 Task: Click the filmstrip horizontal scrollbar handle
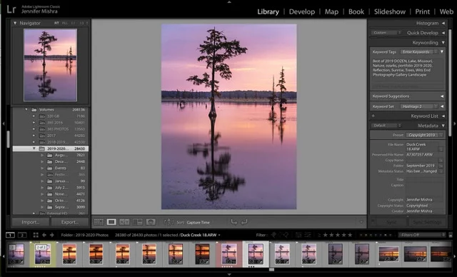(271, 270)
